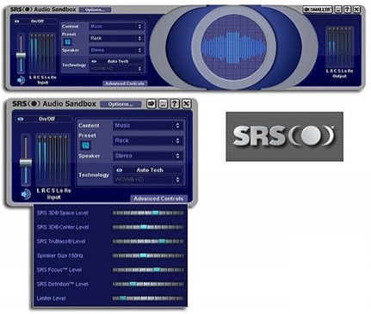371x314 pixels.
Task: Click the speaker mute icon in the small window
Action: [26, 194]
